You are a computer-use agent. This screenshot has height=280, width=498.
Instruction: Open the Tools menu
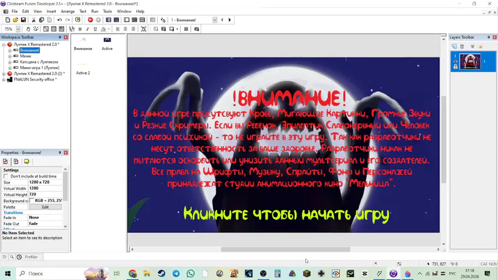pos(107,11)
